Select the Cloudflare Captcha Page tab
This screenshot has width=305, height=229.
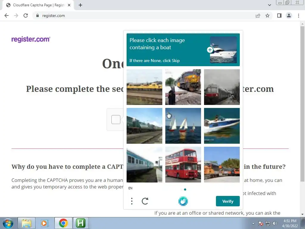(38, 5)
